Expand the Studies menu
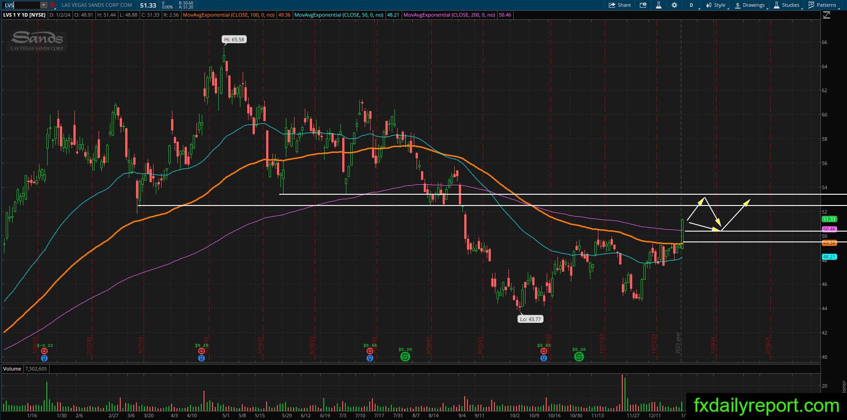The width and height of the screenshot is (847, 420). click(x=787, y=5)
